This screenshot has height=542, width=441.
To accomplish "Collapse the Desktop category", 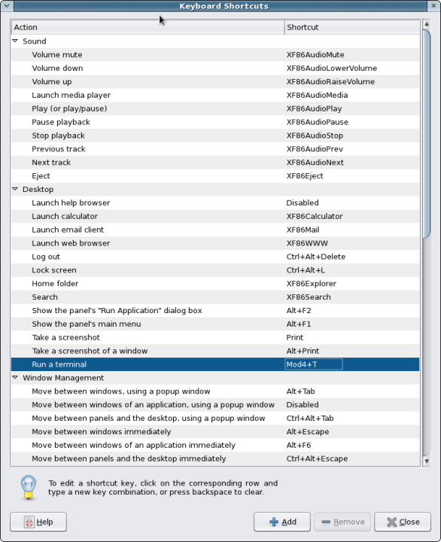I will [x=15, y=189].
